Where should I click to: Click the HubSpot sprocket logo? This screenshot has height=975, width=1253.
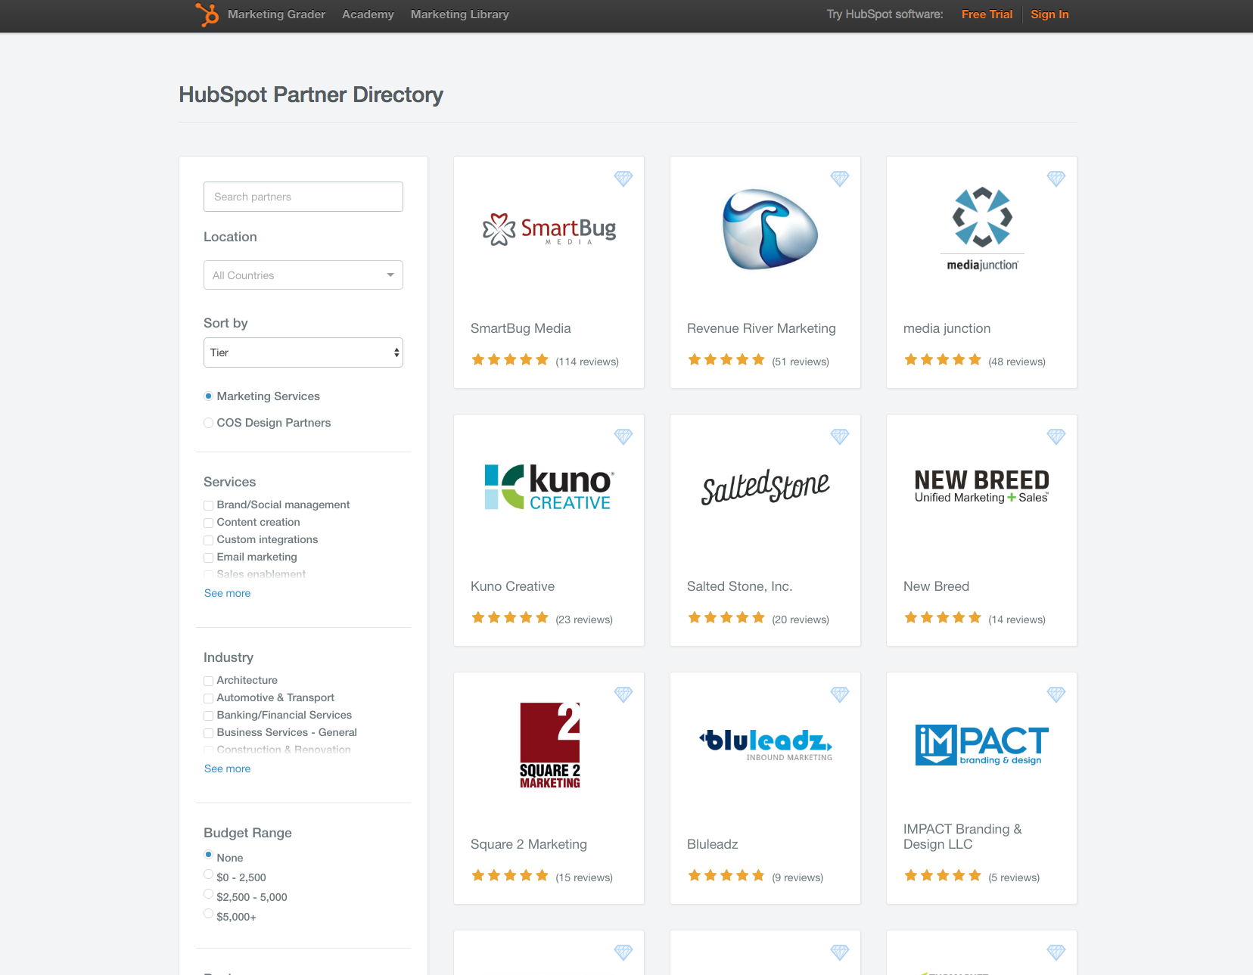click(207, 14)
